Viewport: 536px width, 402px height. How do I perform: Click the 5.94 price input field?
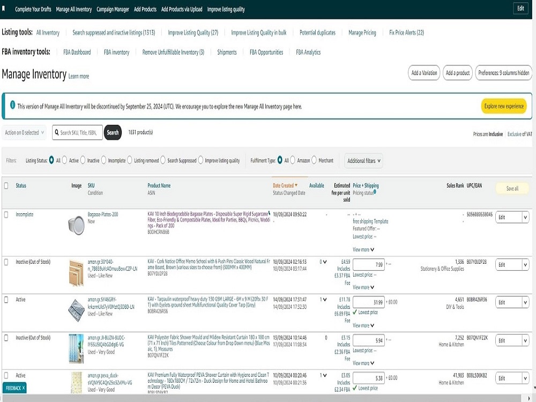(369, 340)
